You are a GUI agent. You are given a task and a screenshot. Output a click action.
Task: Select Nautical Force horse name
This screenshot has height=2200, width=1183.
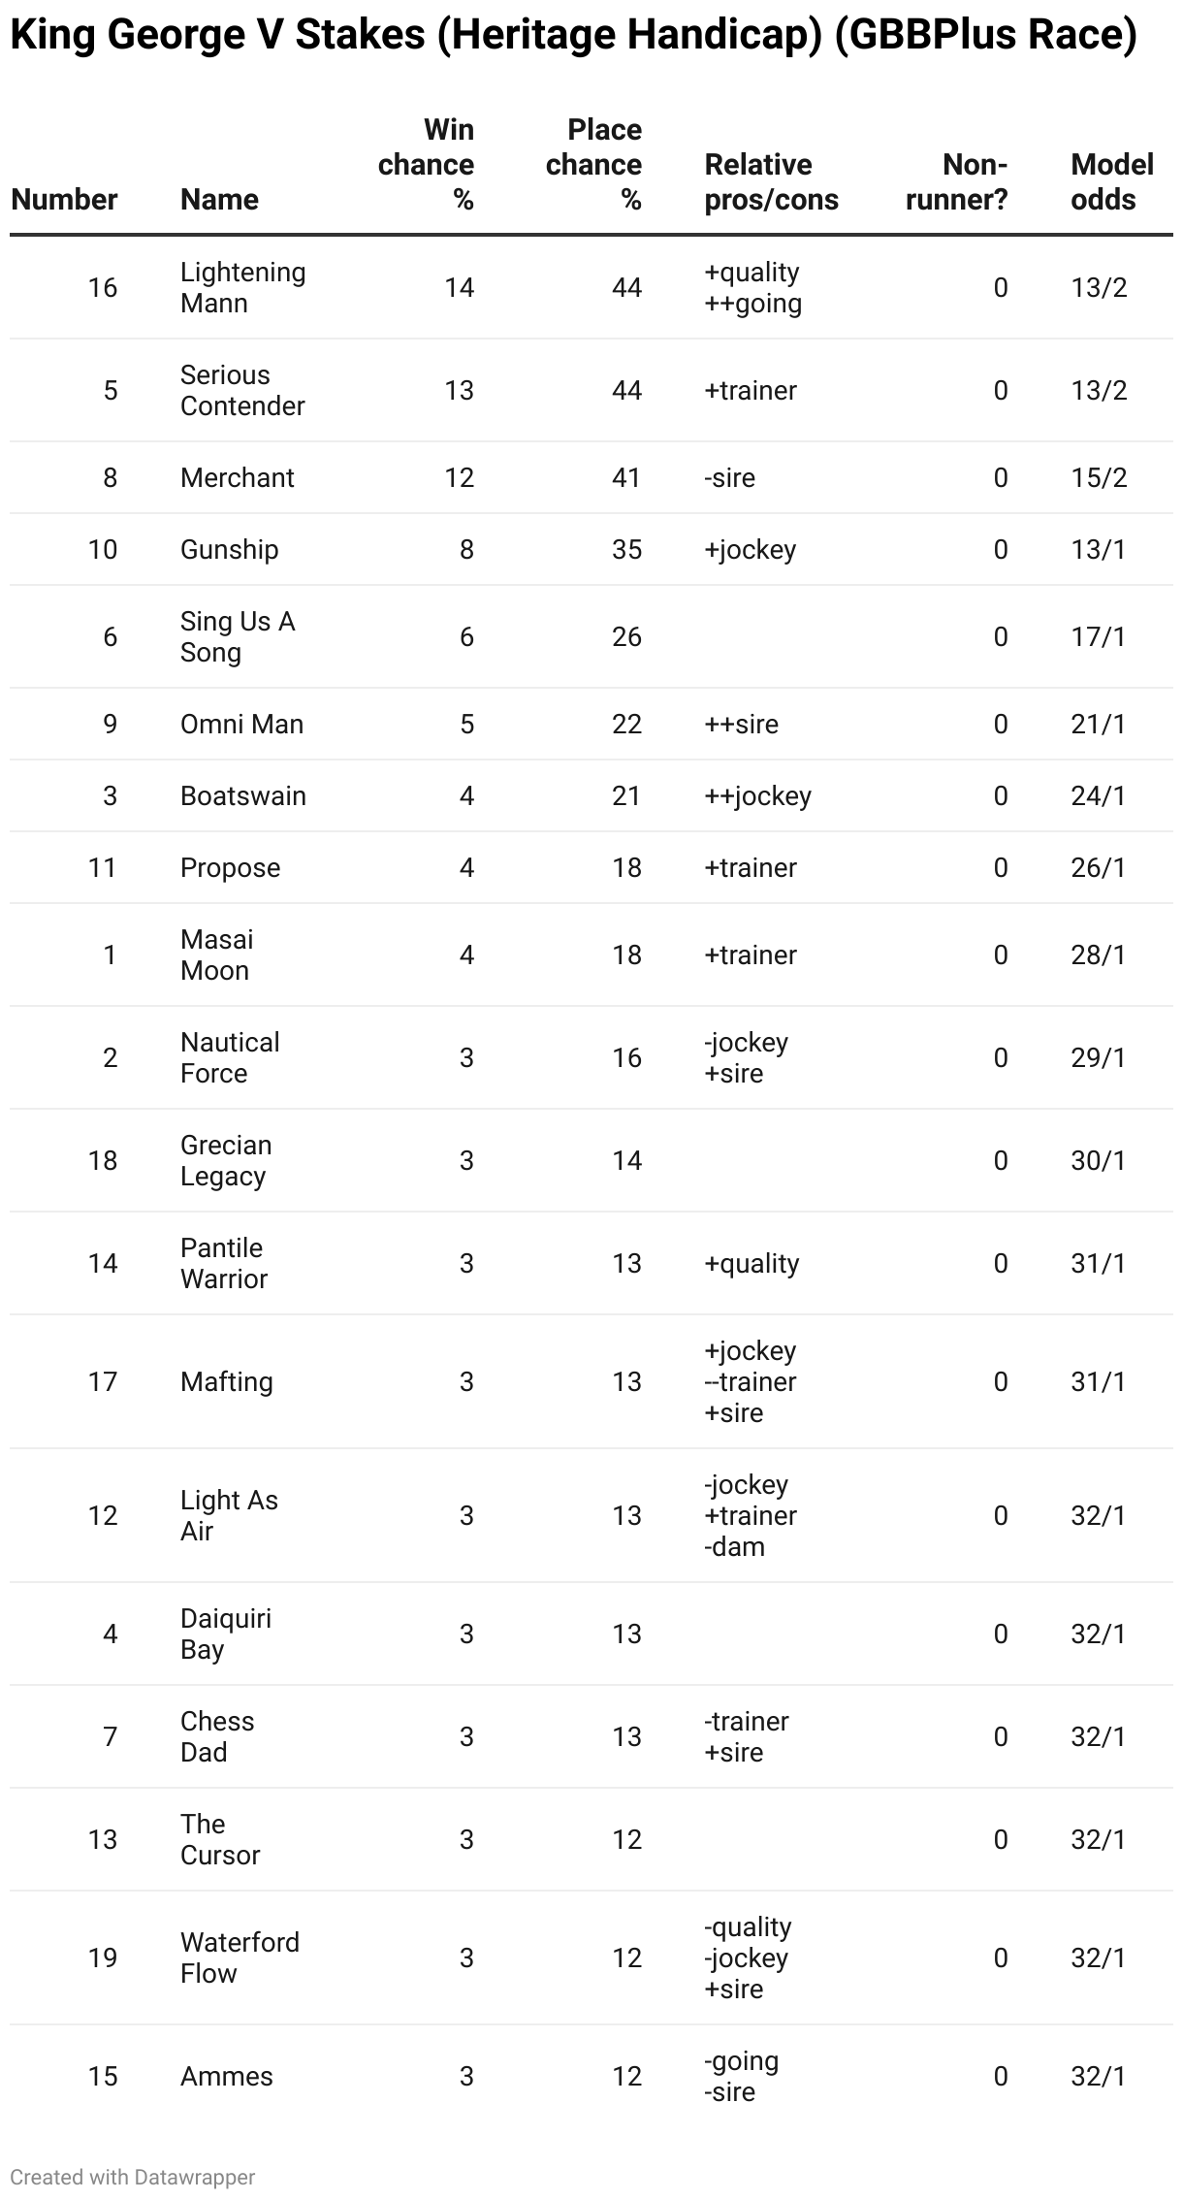pyautogui.click(x=230, y=1057)
